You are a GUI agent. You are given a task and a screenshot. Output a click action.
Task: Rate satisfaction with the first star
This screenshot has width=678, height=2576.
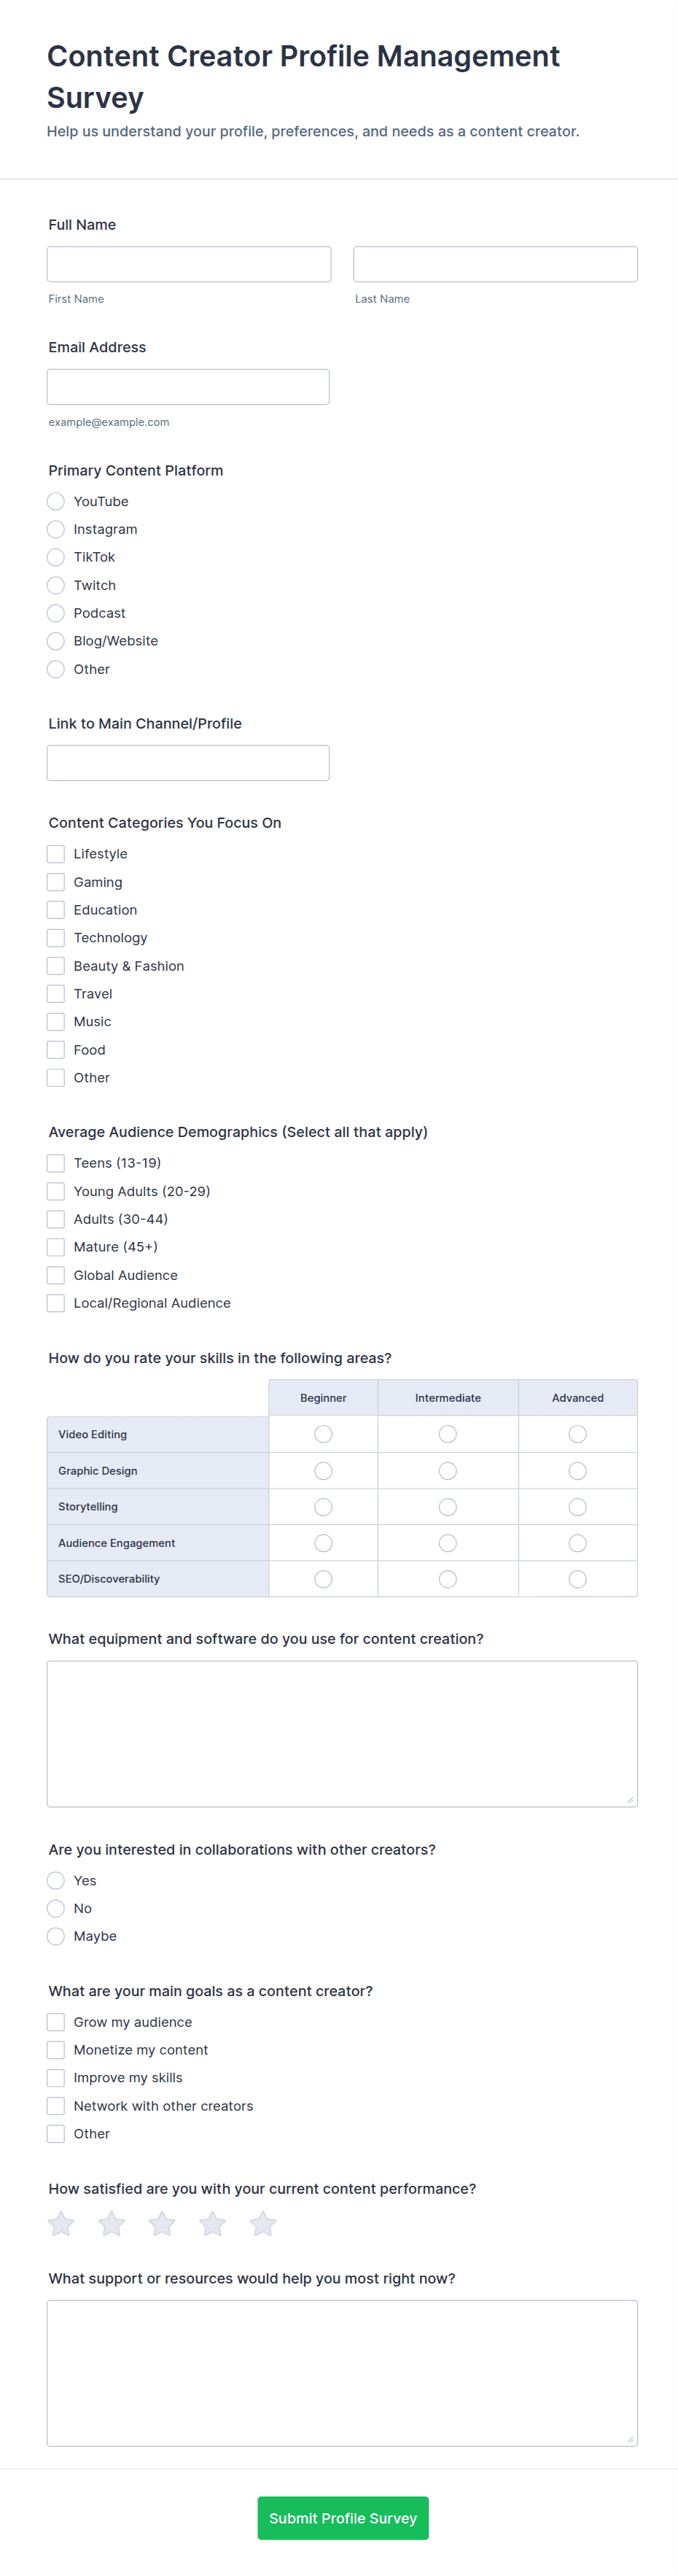tap(61, 2224)
